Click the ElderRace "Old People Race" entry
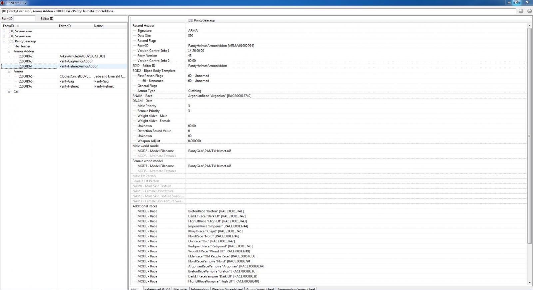This screenshot has width=533, height=290. [222, 256]
